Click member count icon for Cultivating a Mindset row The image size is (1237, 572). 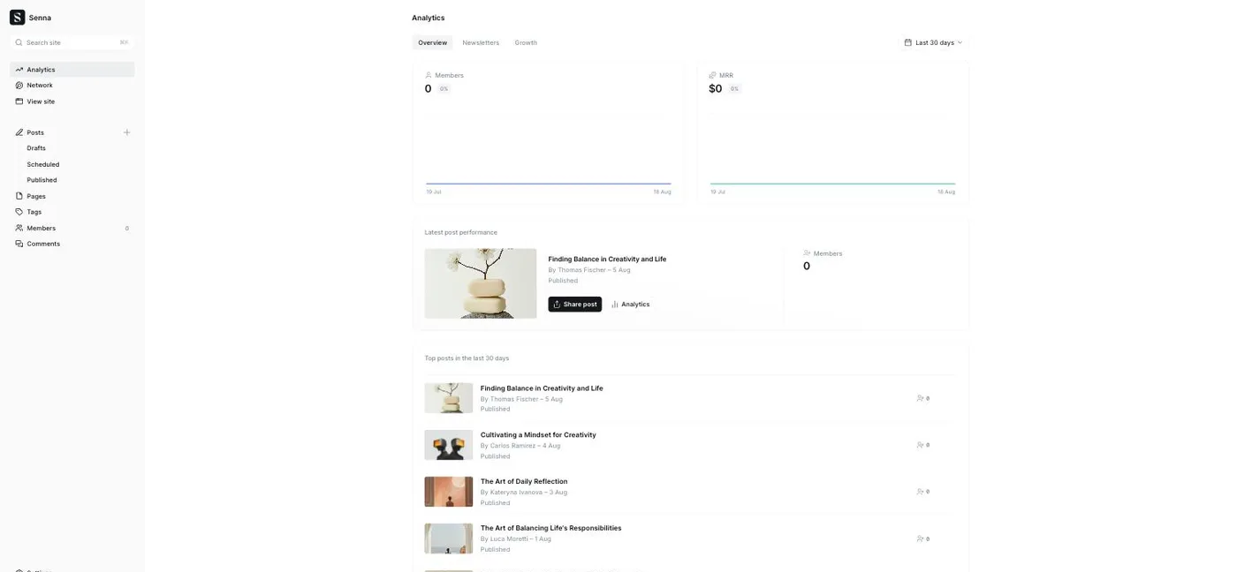[x=921, y=445]
